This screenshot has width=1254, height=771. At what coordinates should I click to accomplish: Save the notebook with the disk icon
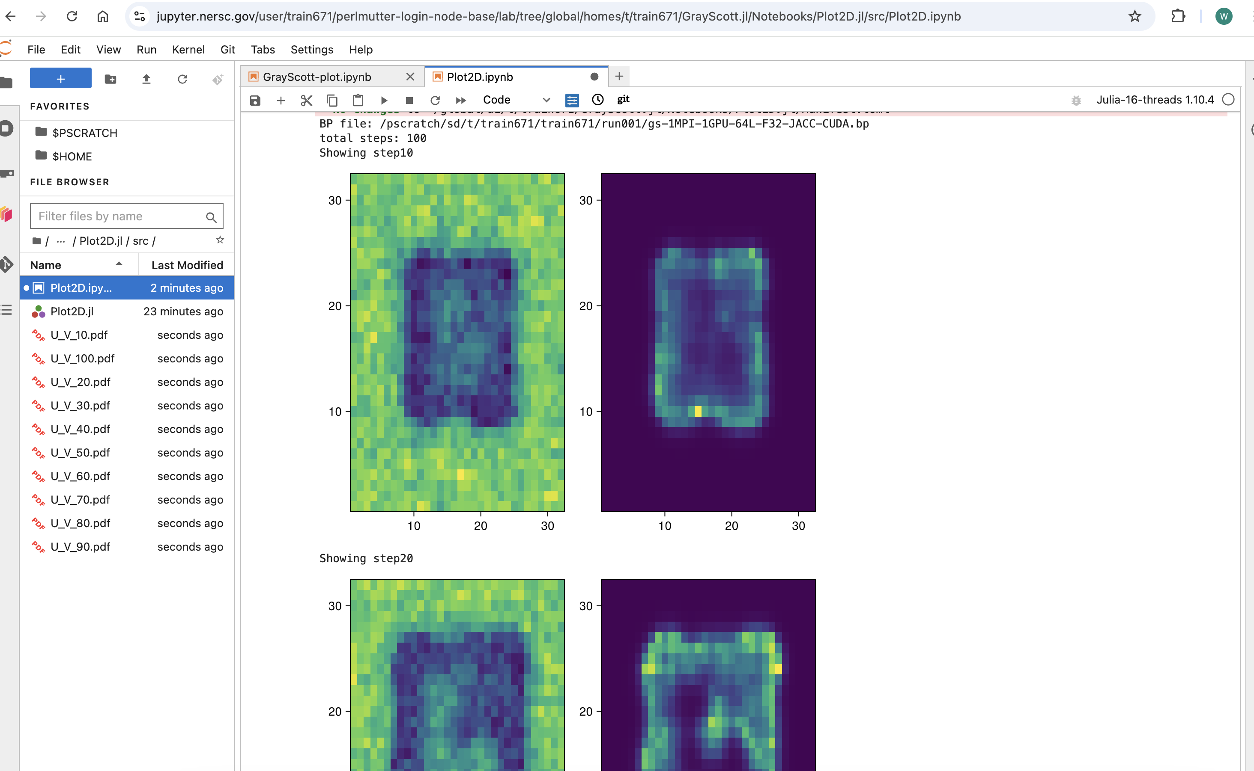(x=255, y=101)
